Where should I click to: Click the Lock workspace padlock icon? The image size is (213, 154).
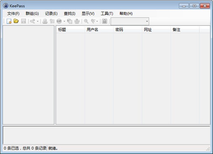[105, 22]
